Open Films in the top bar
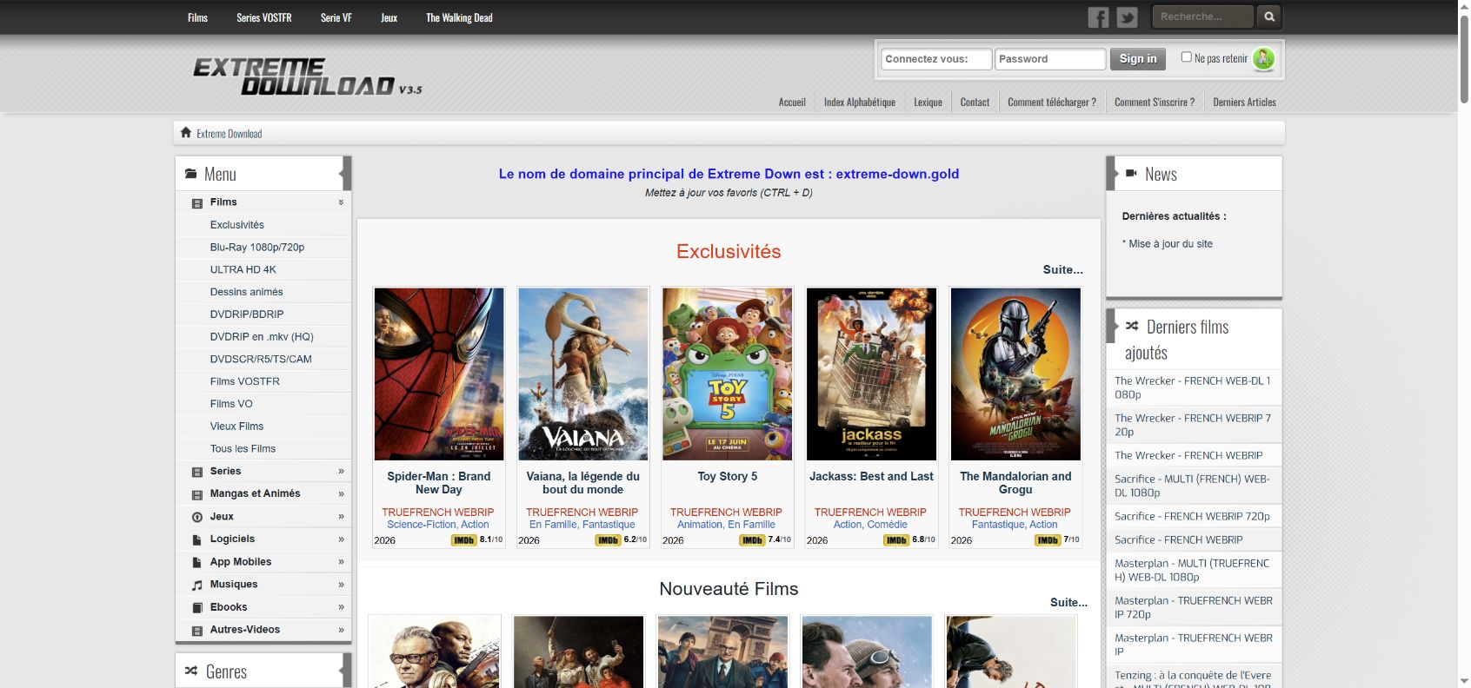 pyautogui.click(x=197, y=17)
